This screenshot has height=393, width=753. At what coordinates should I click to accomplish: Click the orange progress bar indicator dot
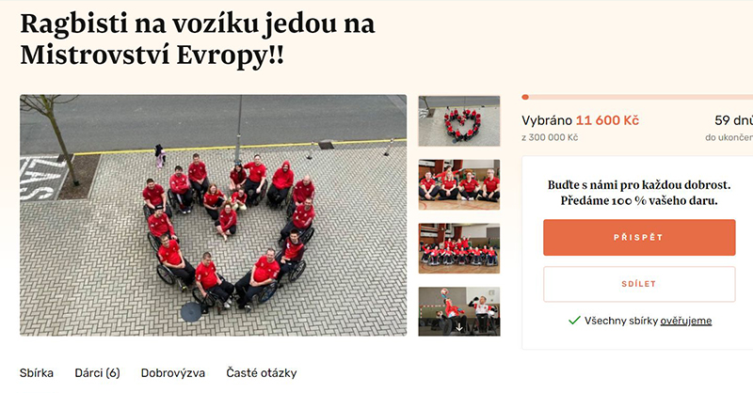click(525, 98)
